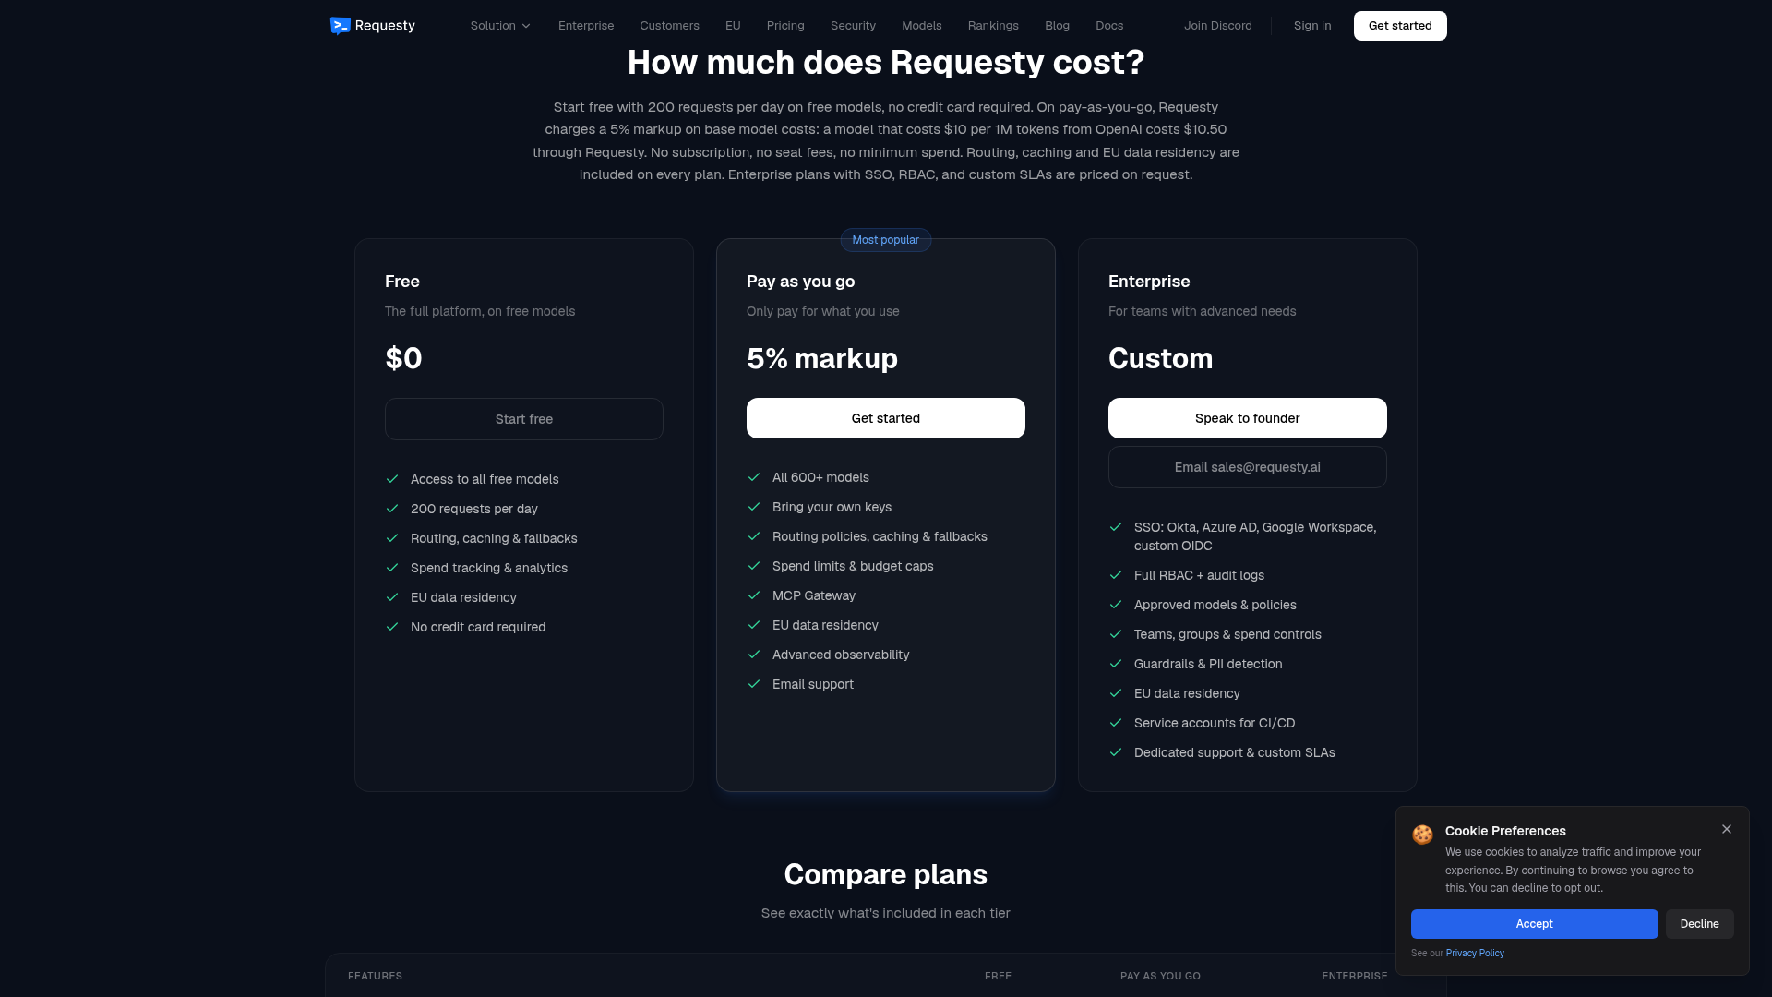
Task: Click the Start free button
Action: click(x=524, y=419)
